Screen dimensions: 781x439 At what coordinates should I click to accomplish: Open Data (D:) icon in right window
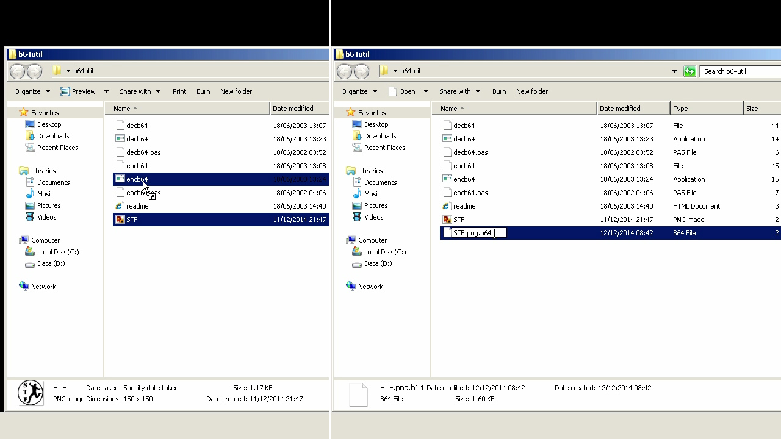(357, 263)
